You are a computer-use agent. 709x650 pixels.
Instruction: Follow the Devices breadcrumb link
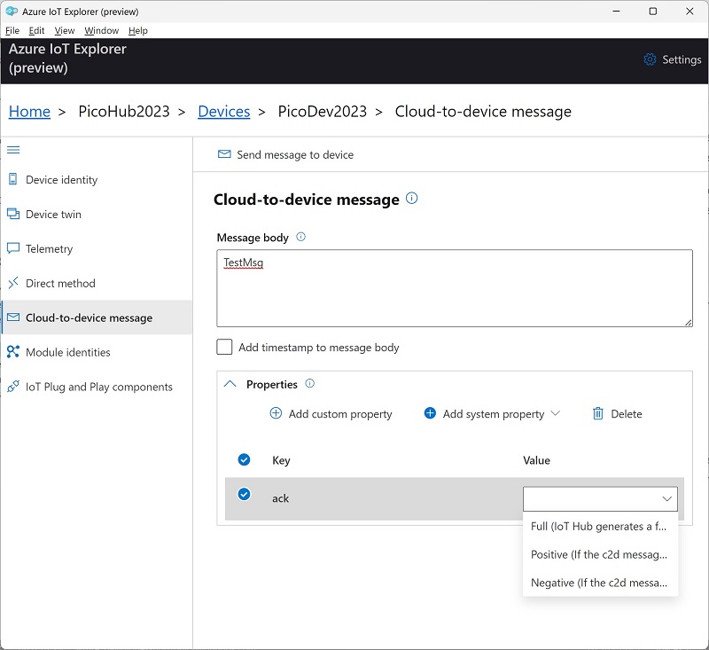tap(224, 111)
